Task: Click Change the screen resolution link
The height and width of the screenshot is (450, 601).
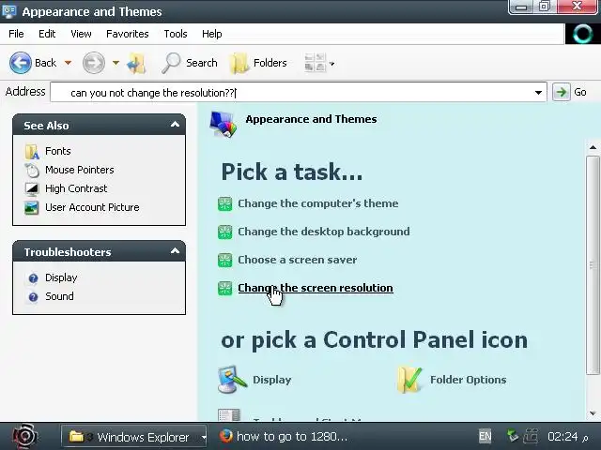Action: 316,288
